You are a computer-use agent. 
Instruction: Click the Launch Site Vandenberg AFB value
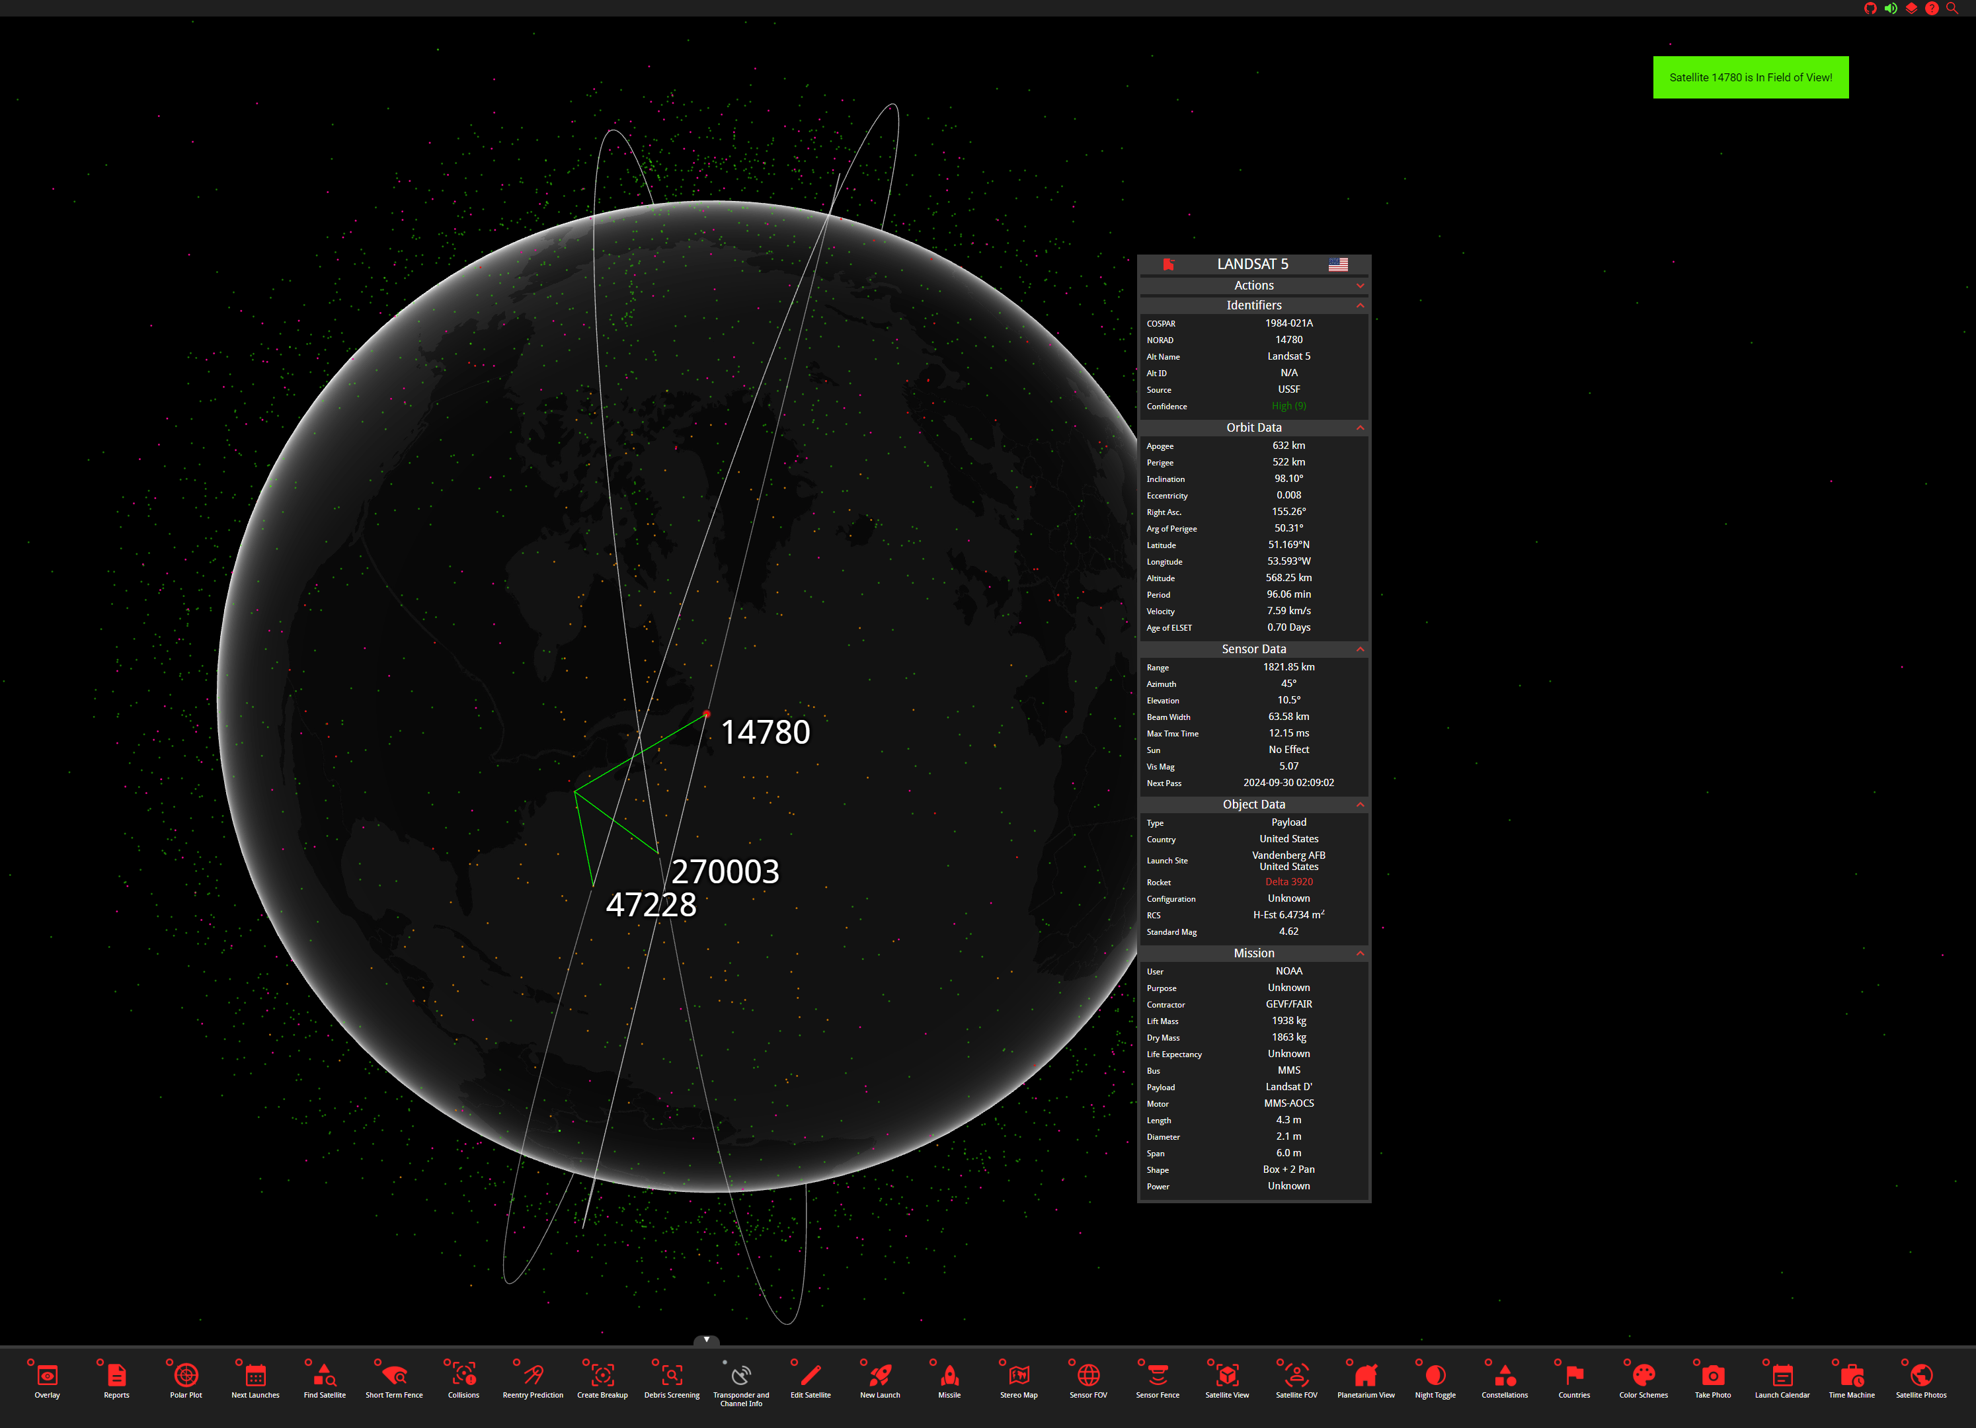pyautogui.click(x=1288, y=861)
